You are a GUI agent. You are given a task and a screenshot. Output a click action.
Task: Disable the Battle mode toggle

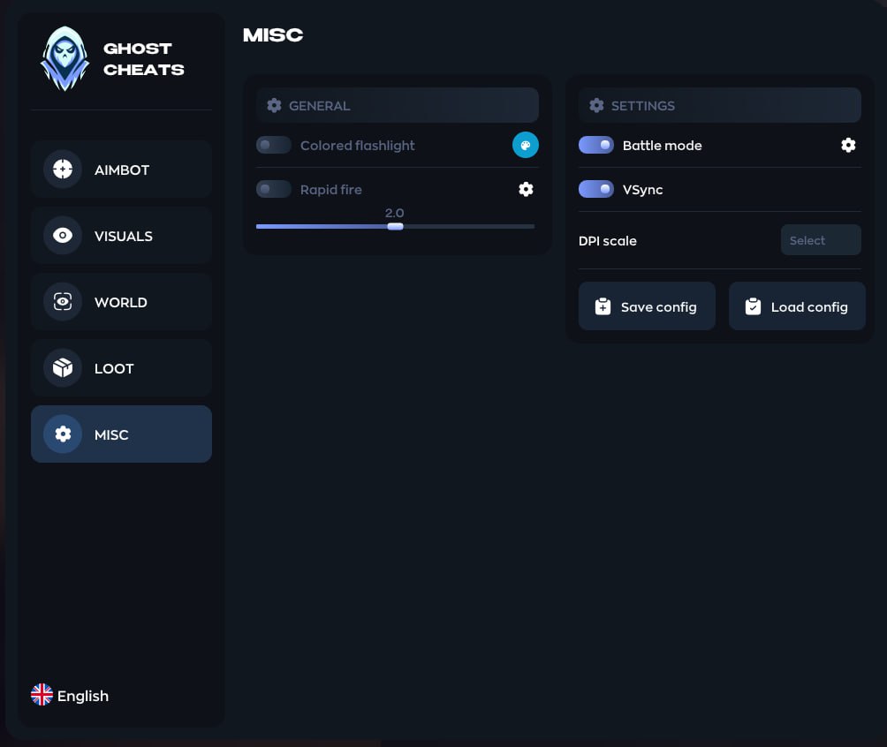(x=596, y=146)
